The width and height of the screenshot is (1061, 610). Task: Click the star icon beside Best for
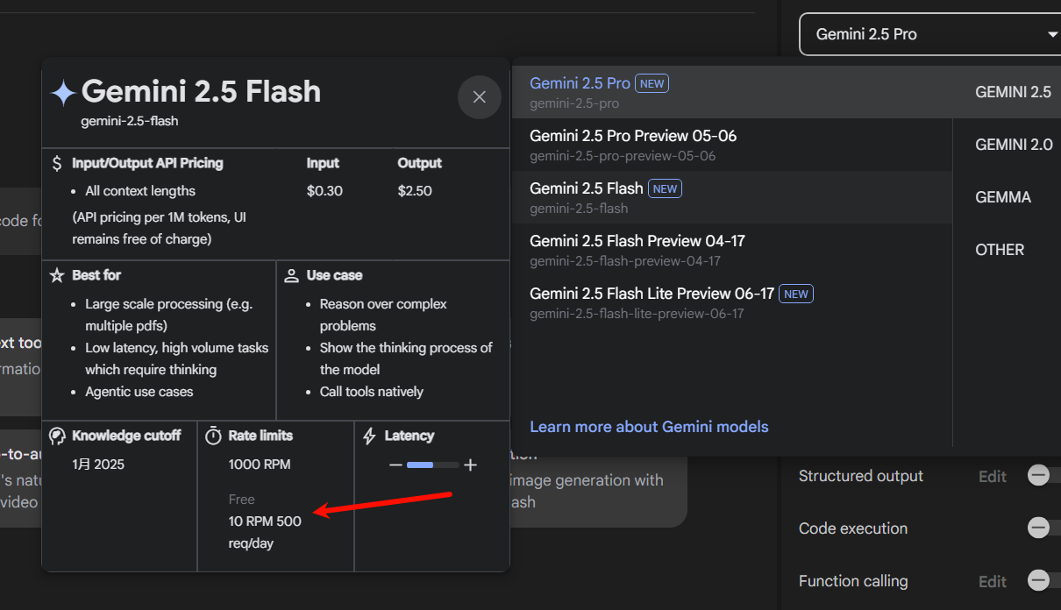point(57,275)
